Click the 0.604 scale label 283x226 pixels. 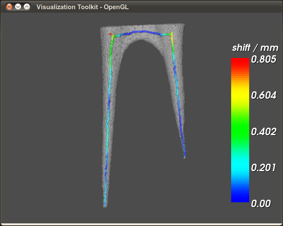263,95
